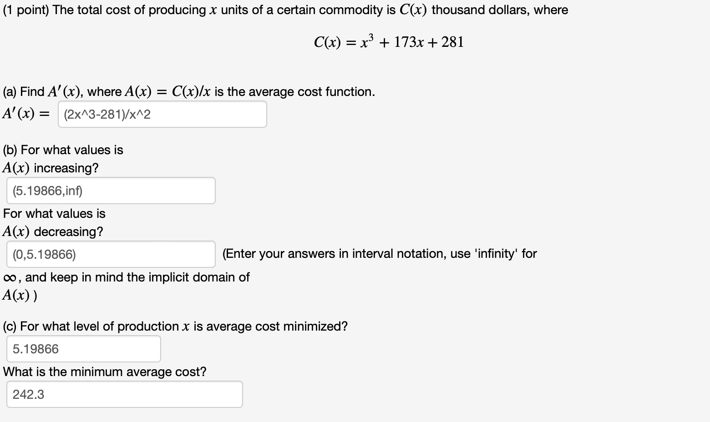Click the production level answer box
The height and width of the screenshot is (422, 710).
pyautogui.click(x=83, y=349)
